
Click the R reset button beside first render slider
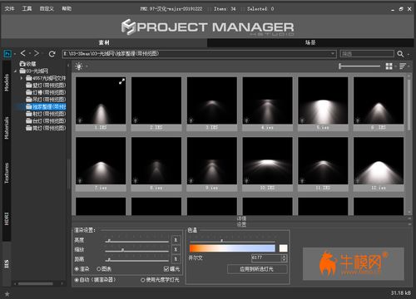pos(176,240)
